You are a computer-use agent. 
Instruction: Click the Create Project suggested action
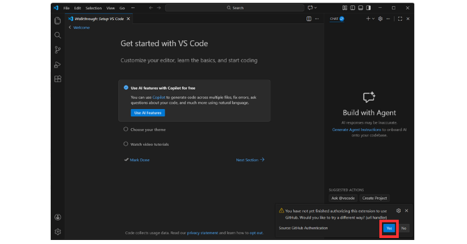tap(375, 198)
